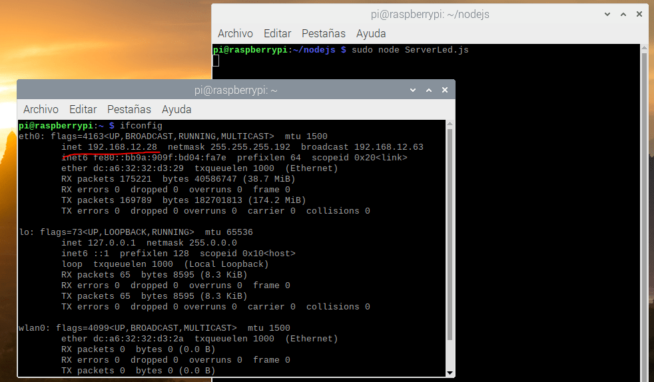Image resolution: width=654 pixels, height=382 pixels.
Task: Maximize the ~/nodejs terminal window
Action: pyautogui.click(x=623, y=14)
